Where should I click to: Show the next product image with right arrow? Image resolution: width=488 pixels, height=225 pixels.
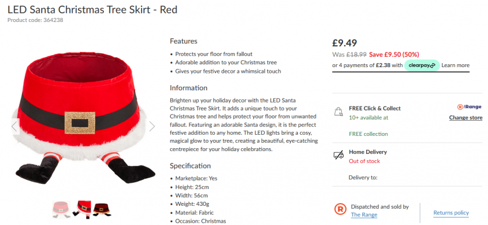(x=152, y=126)
